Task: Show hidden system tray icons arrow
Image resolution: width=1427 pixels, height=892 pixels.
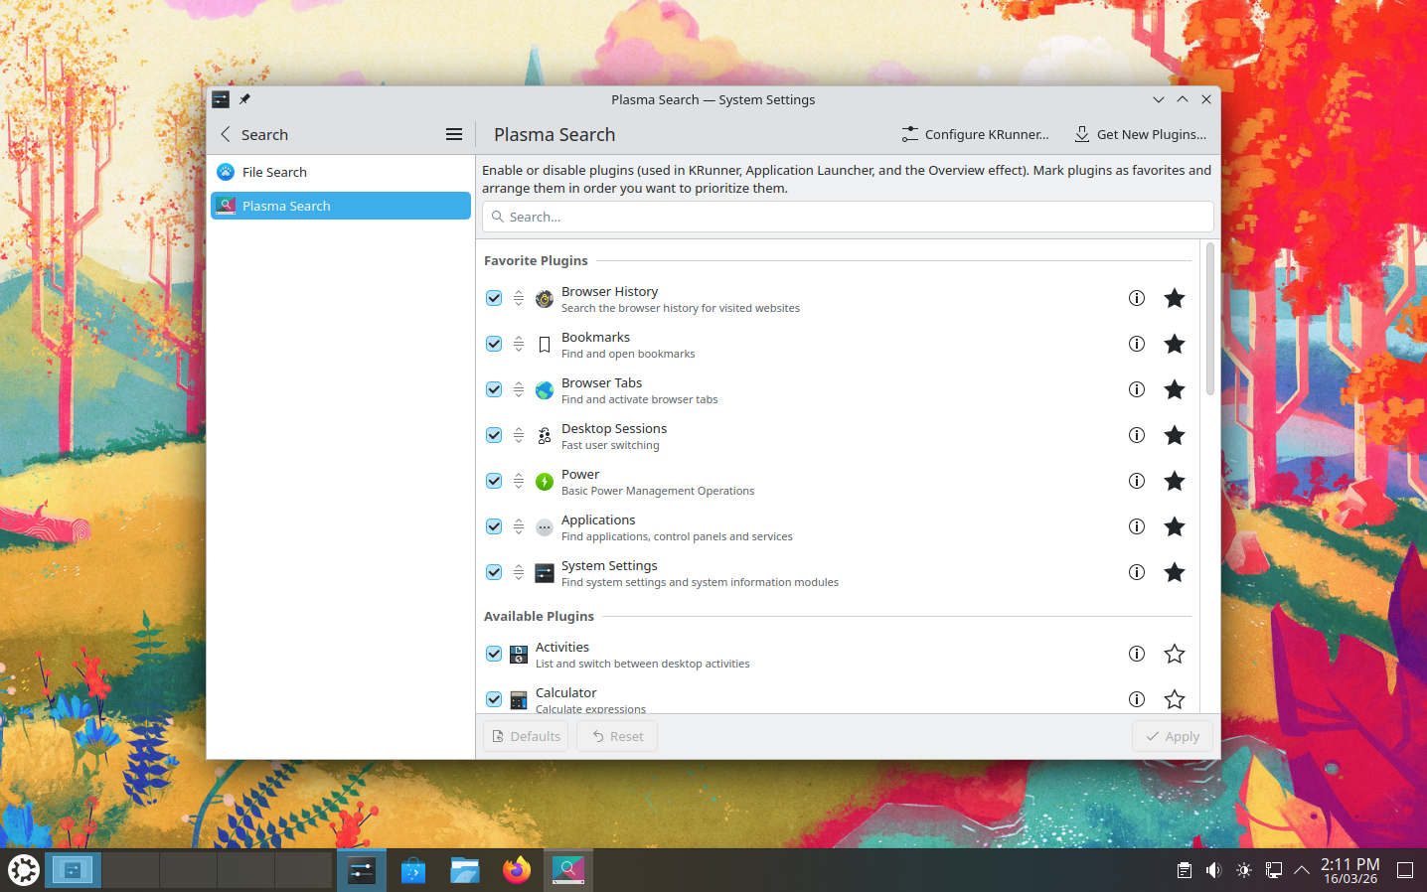Action: tap(1302, 870)
